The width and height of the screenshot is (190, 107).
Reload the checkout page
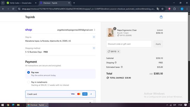click(13, 9)
